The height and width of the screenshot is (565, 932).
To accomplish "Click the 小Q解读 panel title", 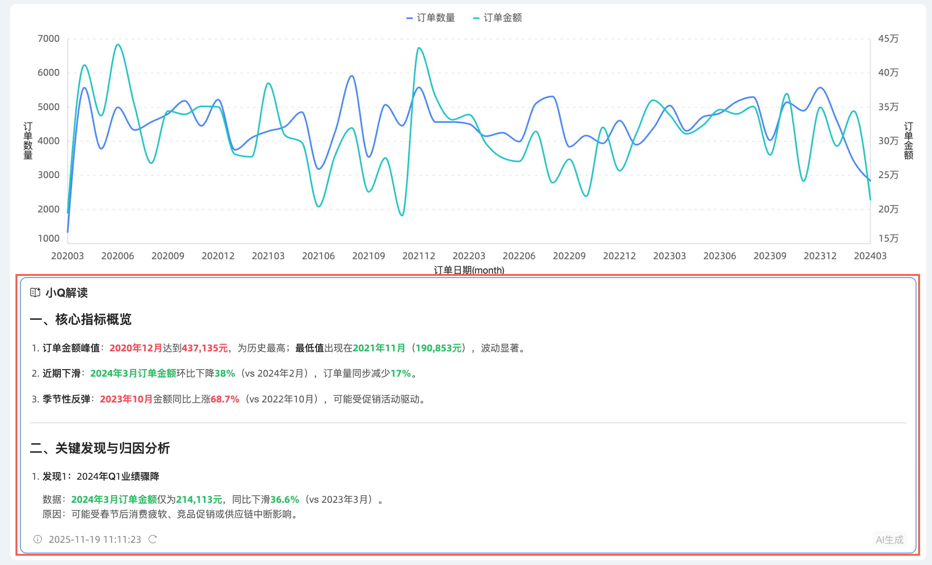I will [67, 293].
